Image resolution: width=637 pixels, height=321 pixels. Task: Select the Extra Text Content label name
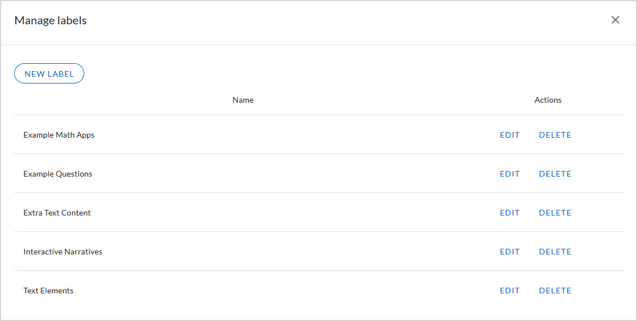pos(57,213)
